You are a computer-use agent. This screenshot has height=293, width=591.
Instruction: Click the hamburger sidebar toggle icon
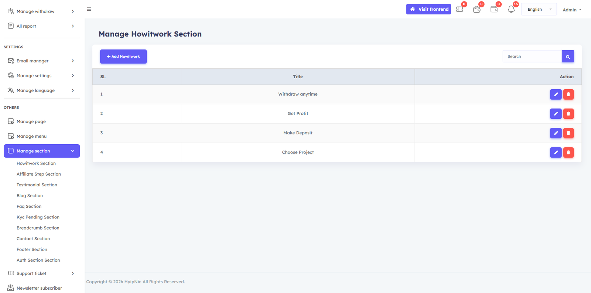(x=89, y=9)
